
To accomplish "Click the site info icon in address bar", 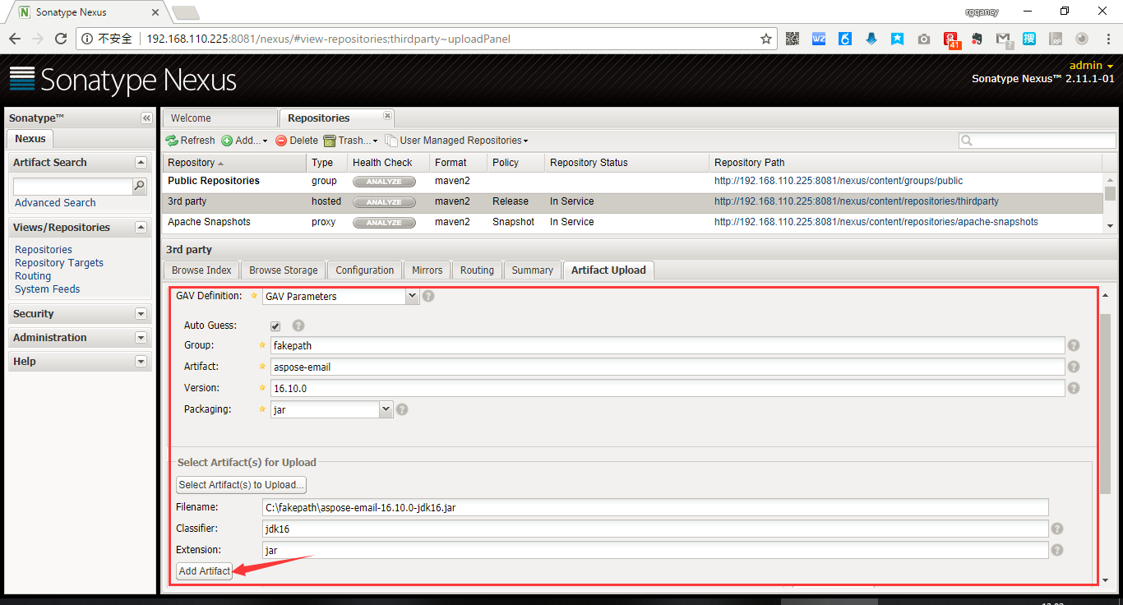I will point(88,39).
